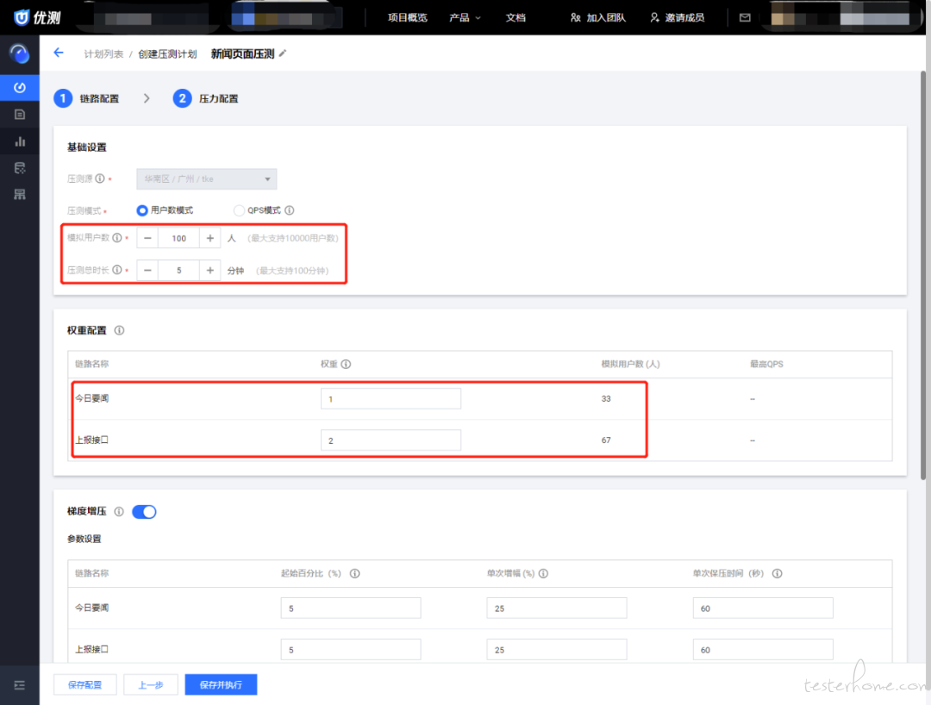The height and width of the screenshot is (705, 931).
Task: Select 用户数模式 radio button
Action: point(142,210)
